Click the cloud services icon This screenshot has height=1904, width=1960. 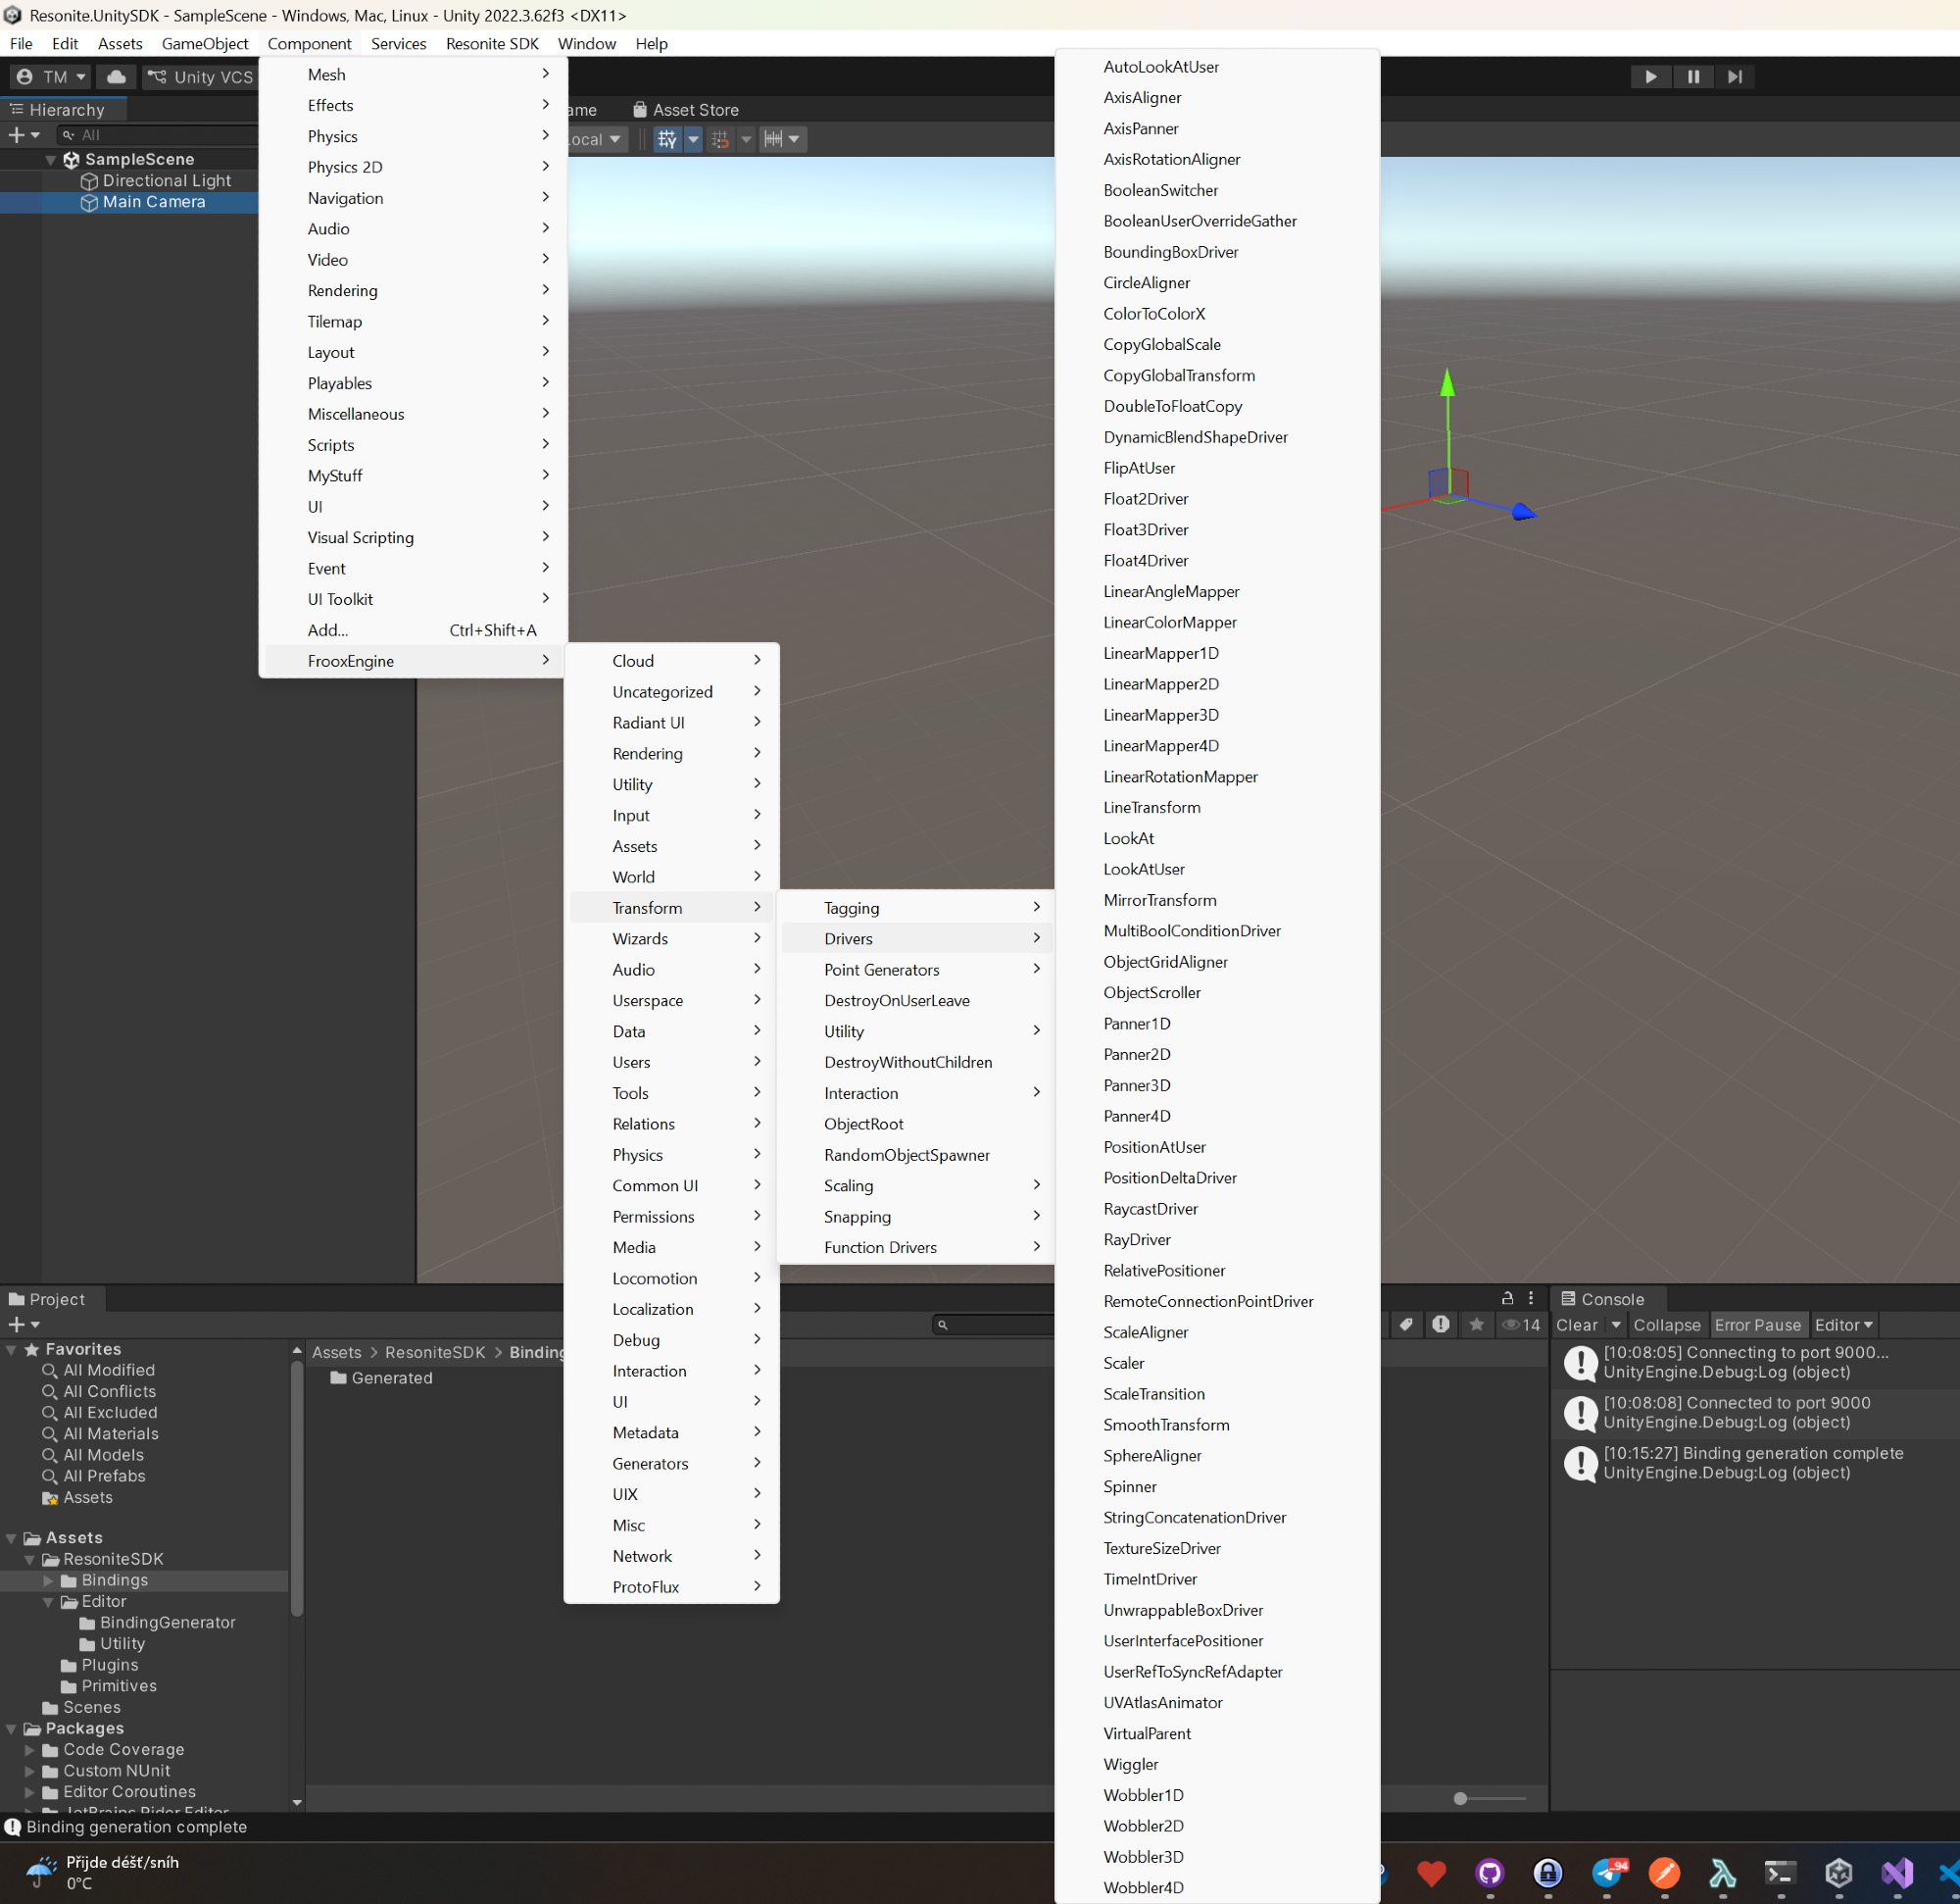116,77
